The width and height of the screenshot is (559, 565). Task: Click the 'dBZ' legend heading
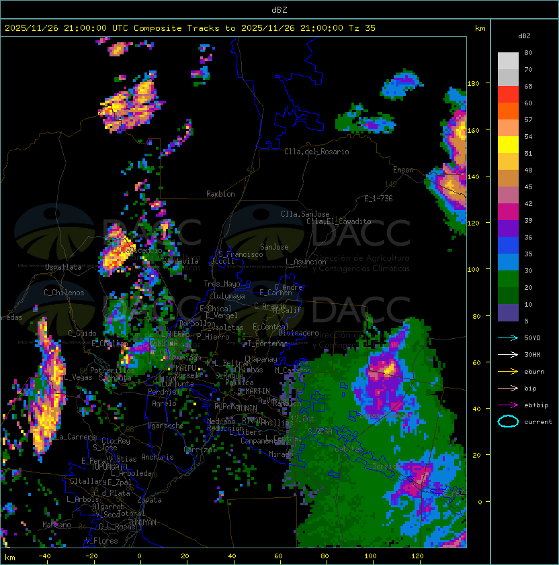coord(524,36)
